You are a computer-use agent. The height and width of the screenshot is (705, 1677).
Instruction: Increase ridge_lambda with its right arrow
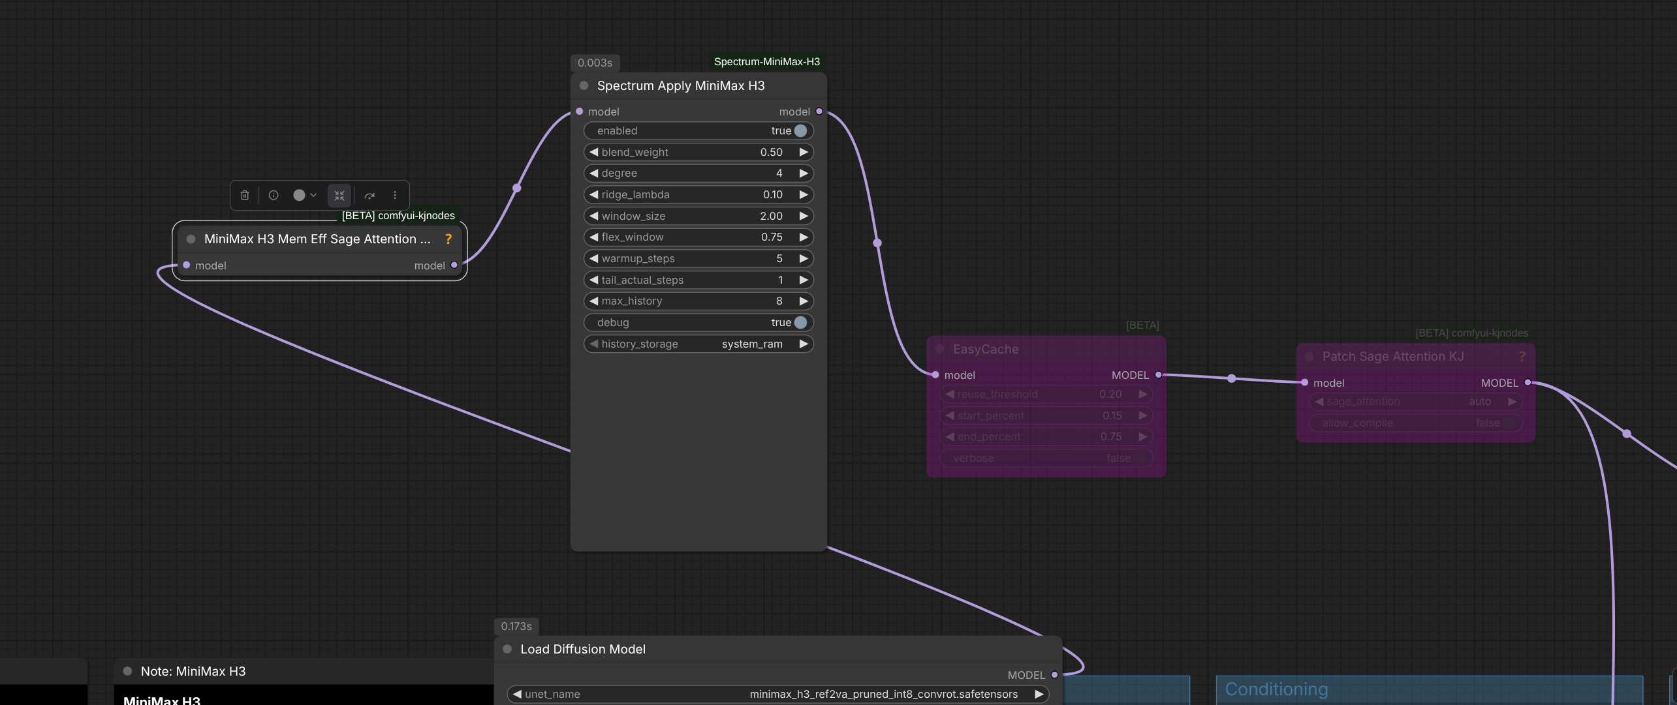(x=804, y=194)
